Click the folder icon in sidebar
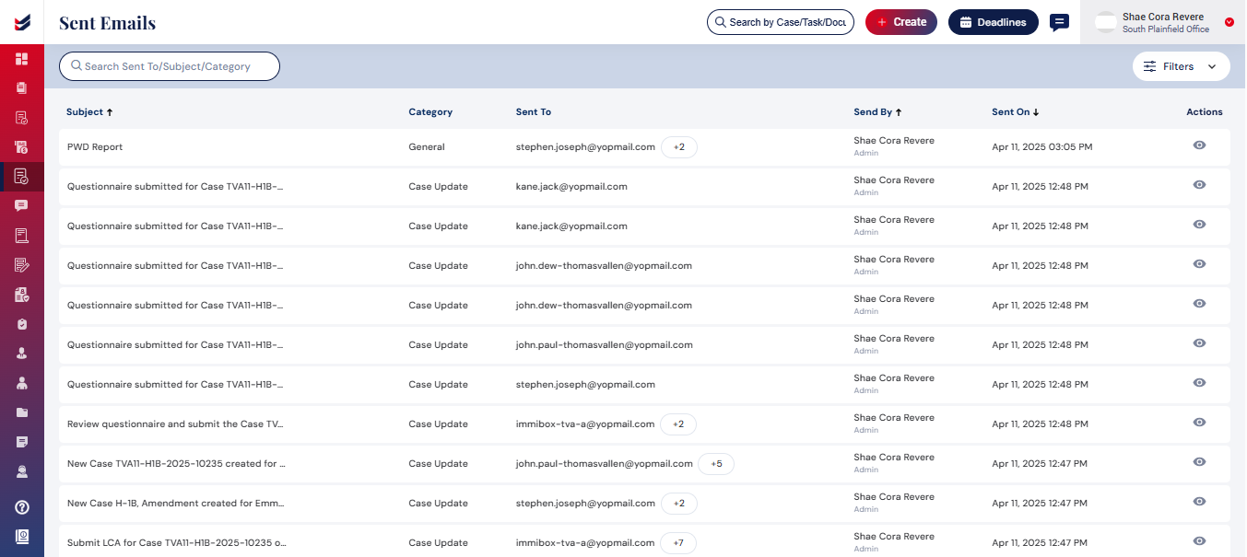 pyautogui.click(x=21, y=412)
